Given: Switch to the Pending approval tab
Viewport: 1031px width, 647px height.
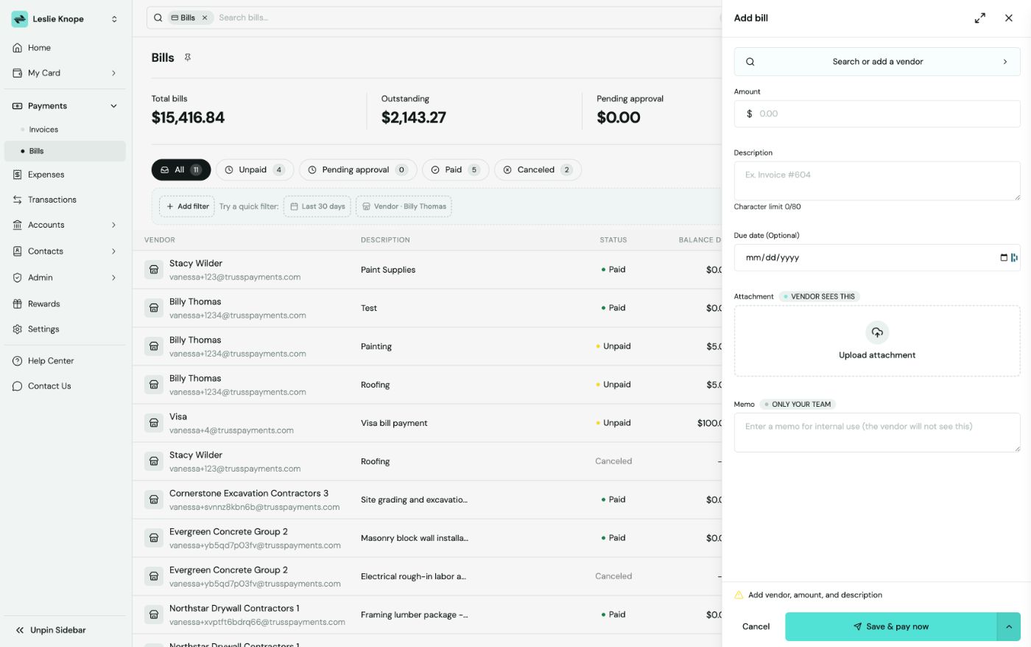Looking at the screenshot, I should point(358,169).
